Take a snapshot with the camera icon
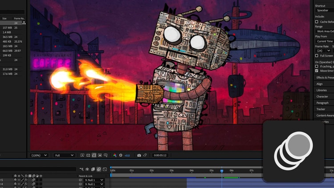The width and height of the screenshot is (334, 188). point(139,155)
